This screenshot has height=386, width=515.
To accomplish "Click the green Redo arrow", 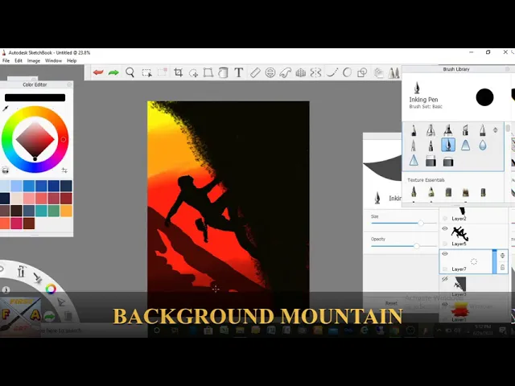I will pyautogui.click(x=113, y=72).
